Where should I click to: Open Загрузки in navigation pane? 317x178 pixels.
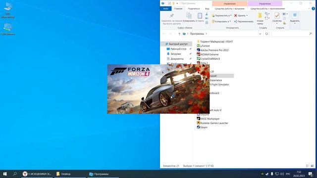175,54
